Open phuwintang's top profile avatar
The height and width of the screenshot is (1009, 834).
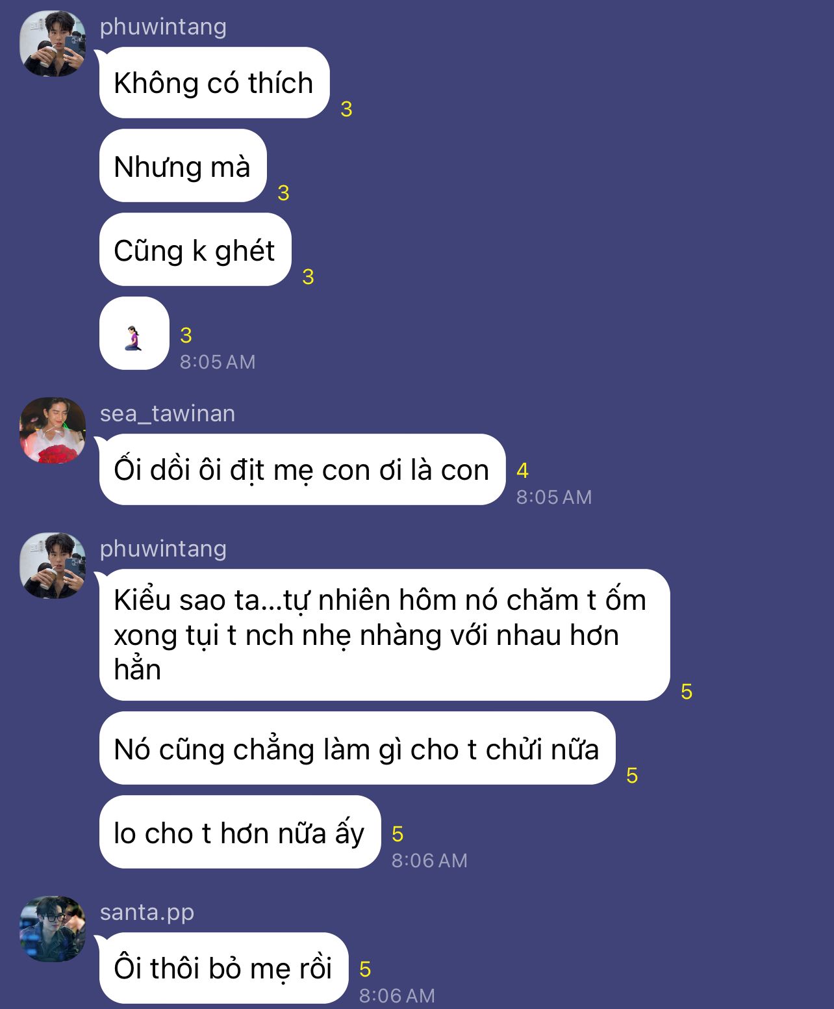point(53,44)
